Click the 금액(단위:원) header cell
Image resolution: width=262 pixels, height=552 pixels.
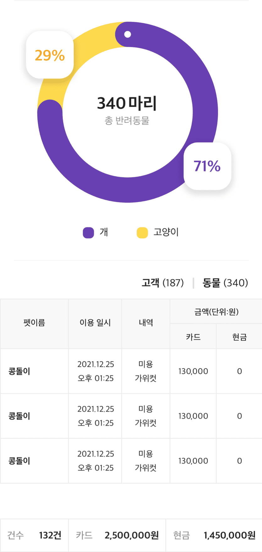pos(216,312)
